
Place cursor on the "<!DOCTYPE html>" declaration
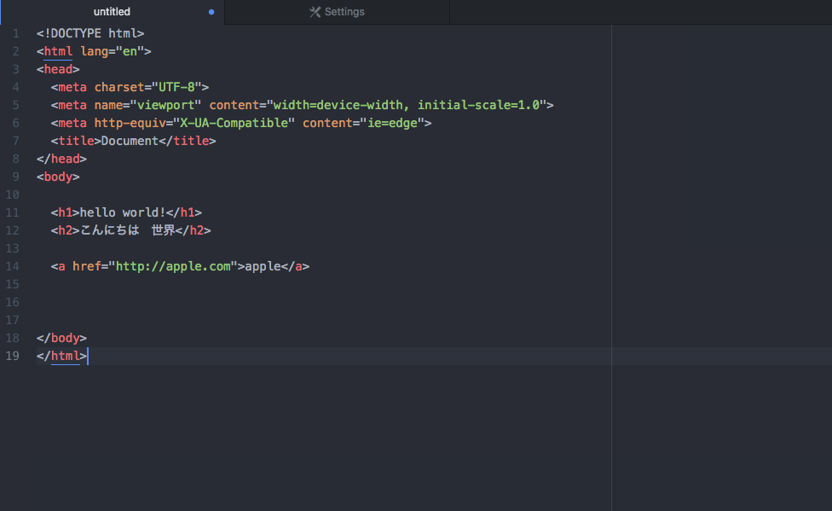pyautogui.click(x=90, y=33)
